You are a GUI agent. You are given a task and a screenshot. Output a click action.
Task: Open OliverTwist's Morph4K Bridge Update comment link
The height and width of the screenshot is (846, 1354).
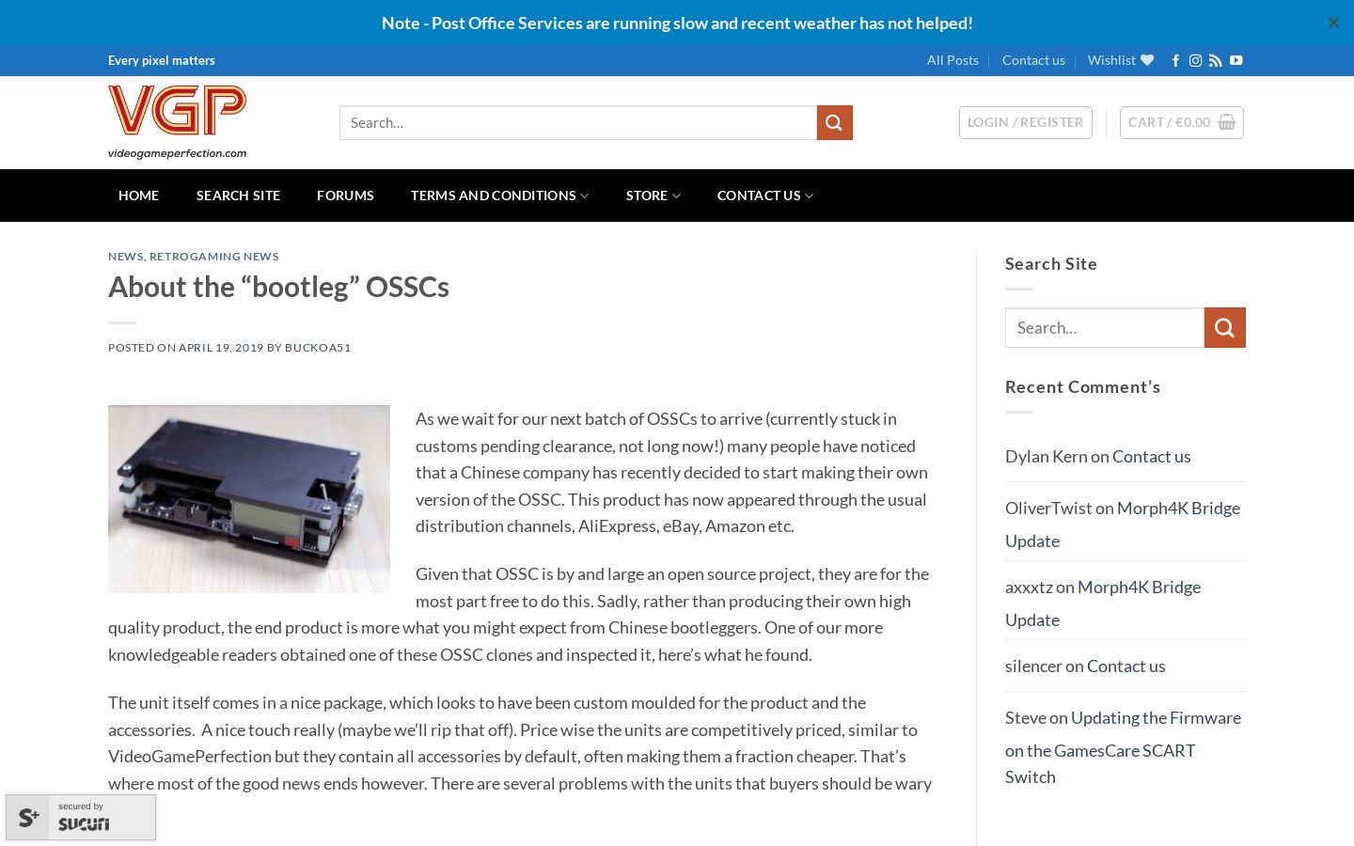pyautogui.click(x=1123, y=524)
